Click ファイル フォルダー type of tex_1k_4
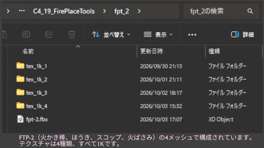 [x=227, y=106]
